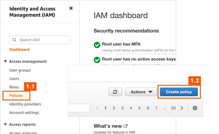Collapse the Access management section
Screen dimensions: 219x134
pyautogui.click(x=5, y=61)
